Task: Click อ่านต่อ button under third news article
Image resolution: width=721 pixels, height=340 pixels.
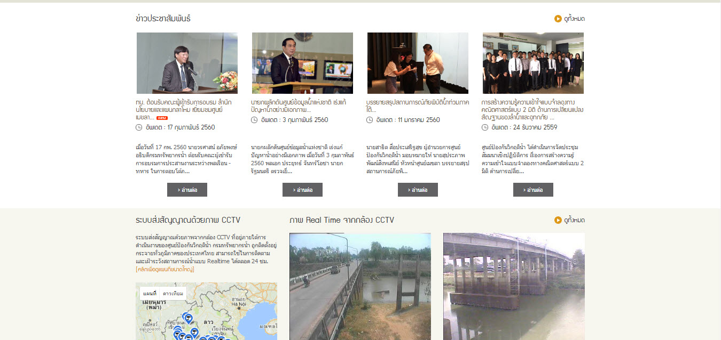Action: click(x=418, y=190)
